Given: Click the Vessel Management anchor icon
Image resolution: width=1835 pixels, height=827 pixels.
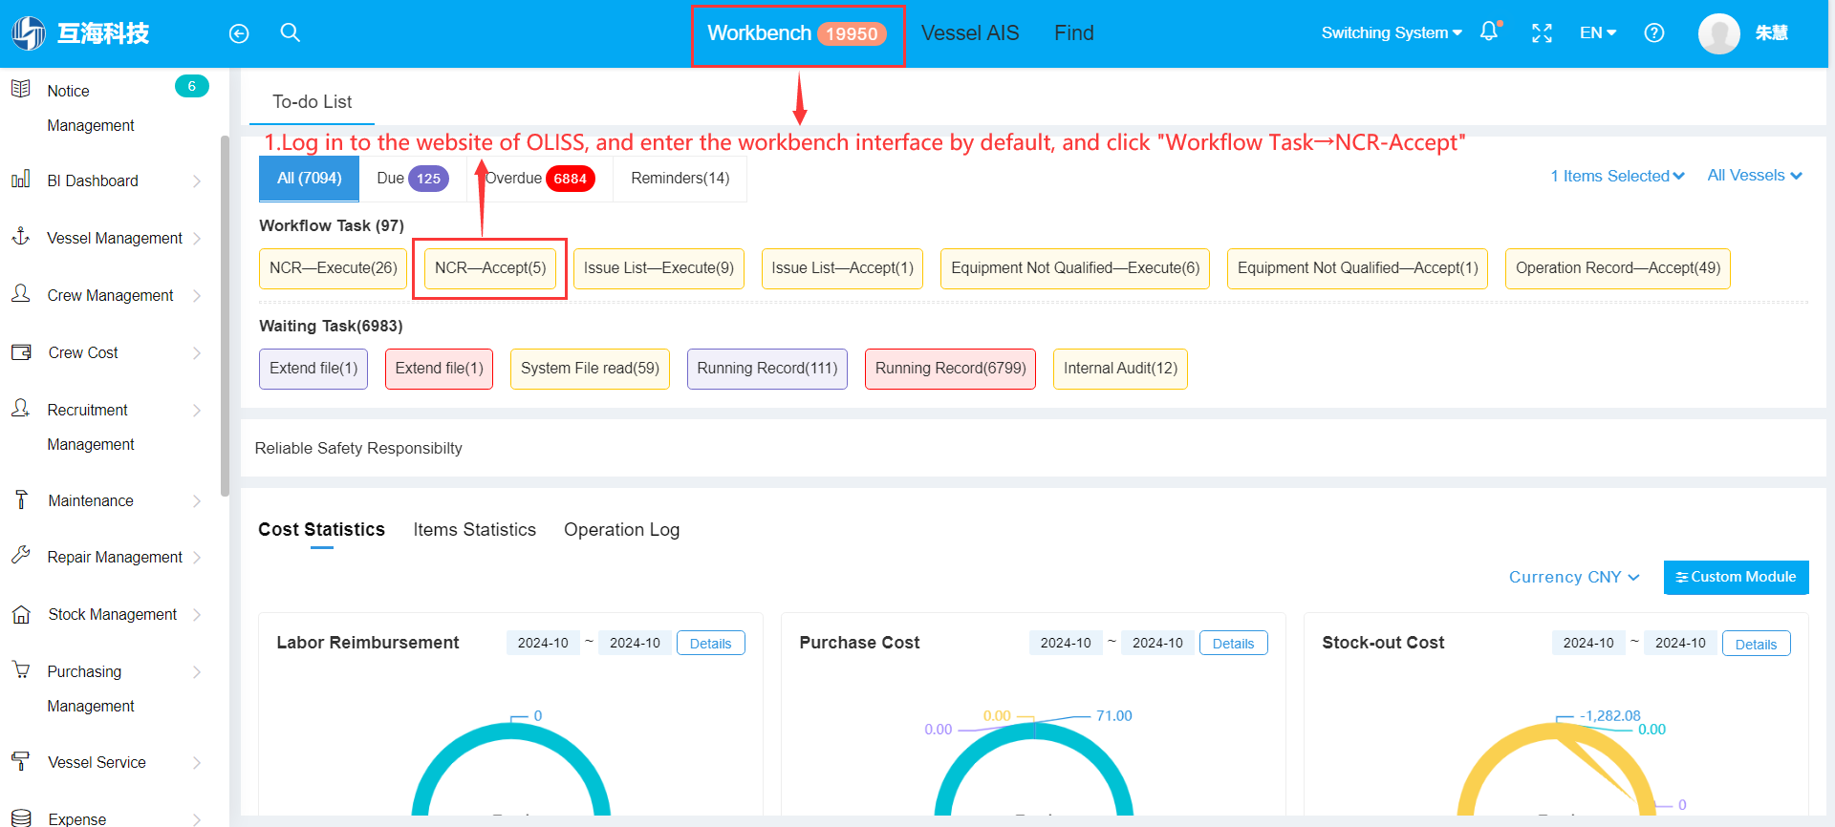Looking at the screenshot, I should 20,236.
